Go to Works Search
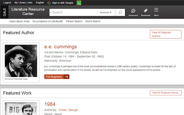 pyautogui.click(x=93, y=21)
